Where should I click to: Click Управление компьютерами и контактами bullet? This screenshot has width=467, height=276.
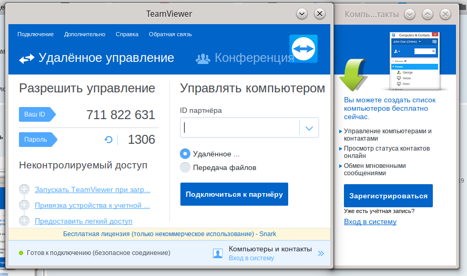point(388,134)
